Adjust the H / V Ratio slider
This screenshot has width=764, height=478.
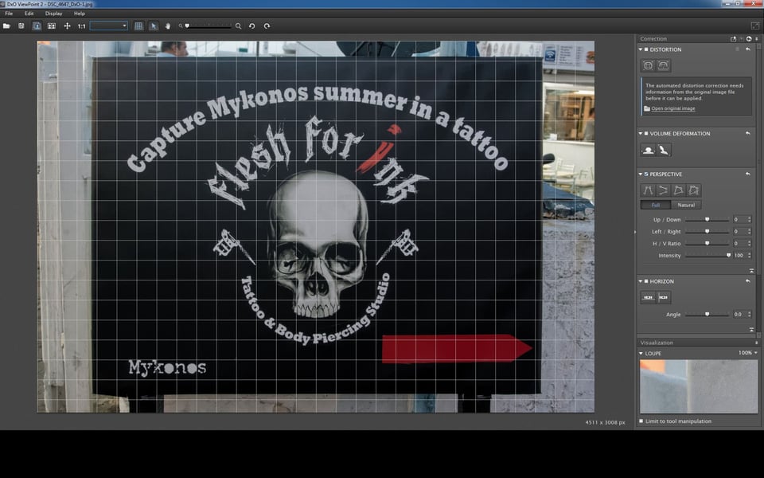707,243
